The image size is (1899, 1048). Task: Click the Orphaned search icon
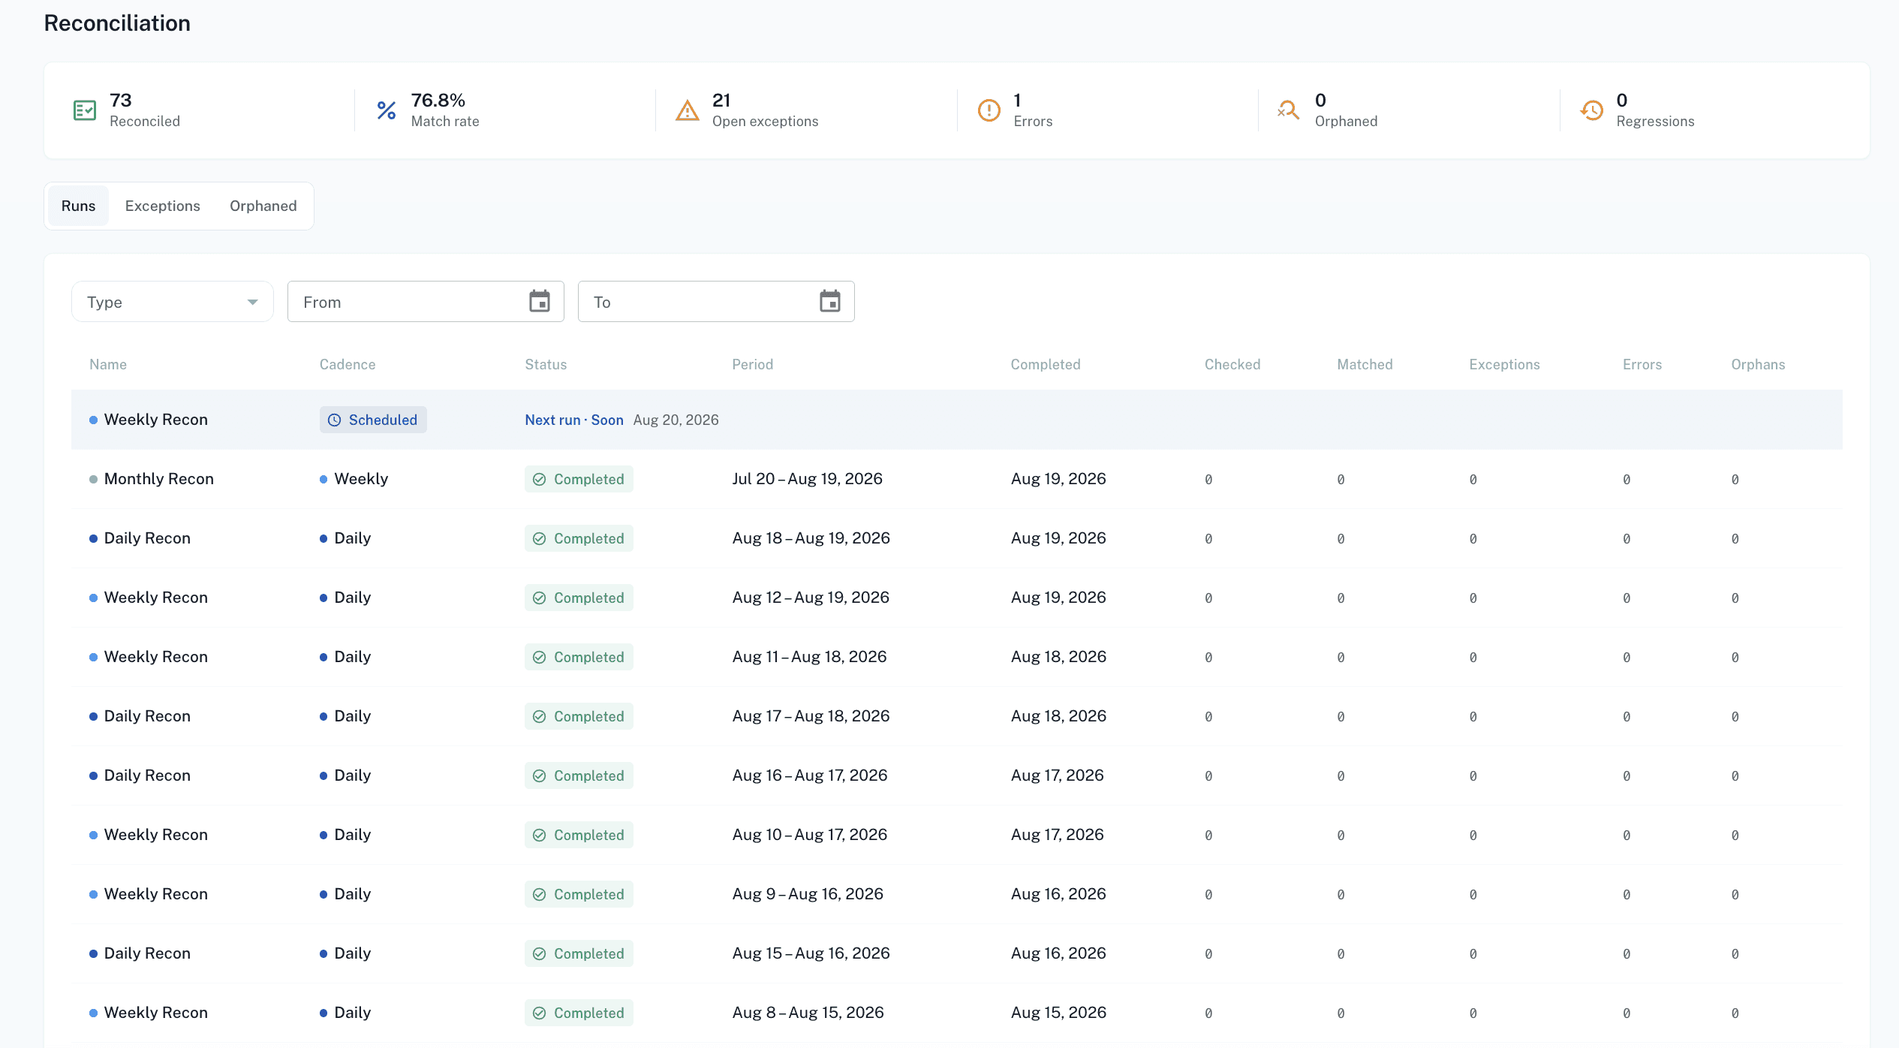[x=1289, y=110]
